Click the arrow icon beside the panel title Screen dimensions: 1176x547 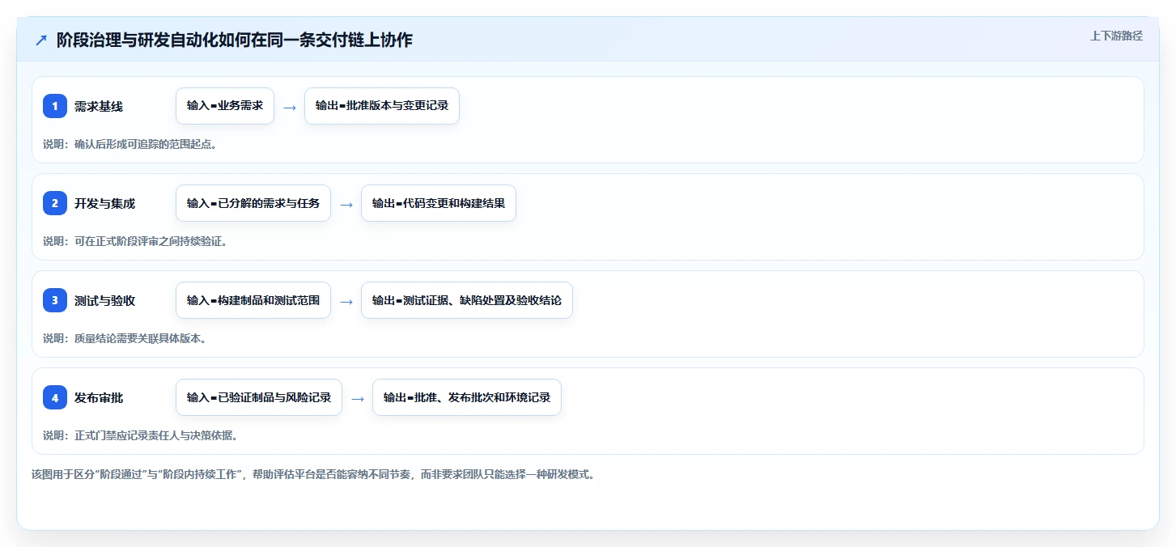40,40
